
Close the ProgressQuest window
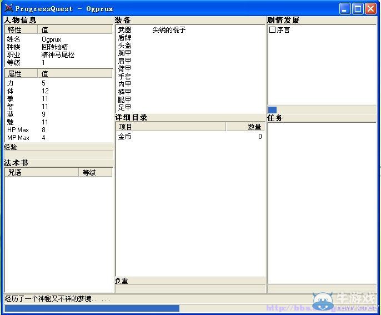pyautogui.click(x=371, y=9)
